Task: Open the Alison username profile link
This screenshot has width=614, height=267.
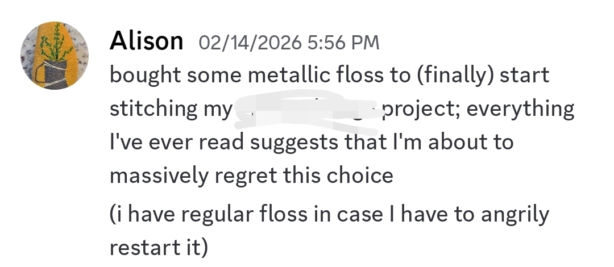Action: (x=146, y=41)
